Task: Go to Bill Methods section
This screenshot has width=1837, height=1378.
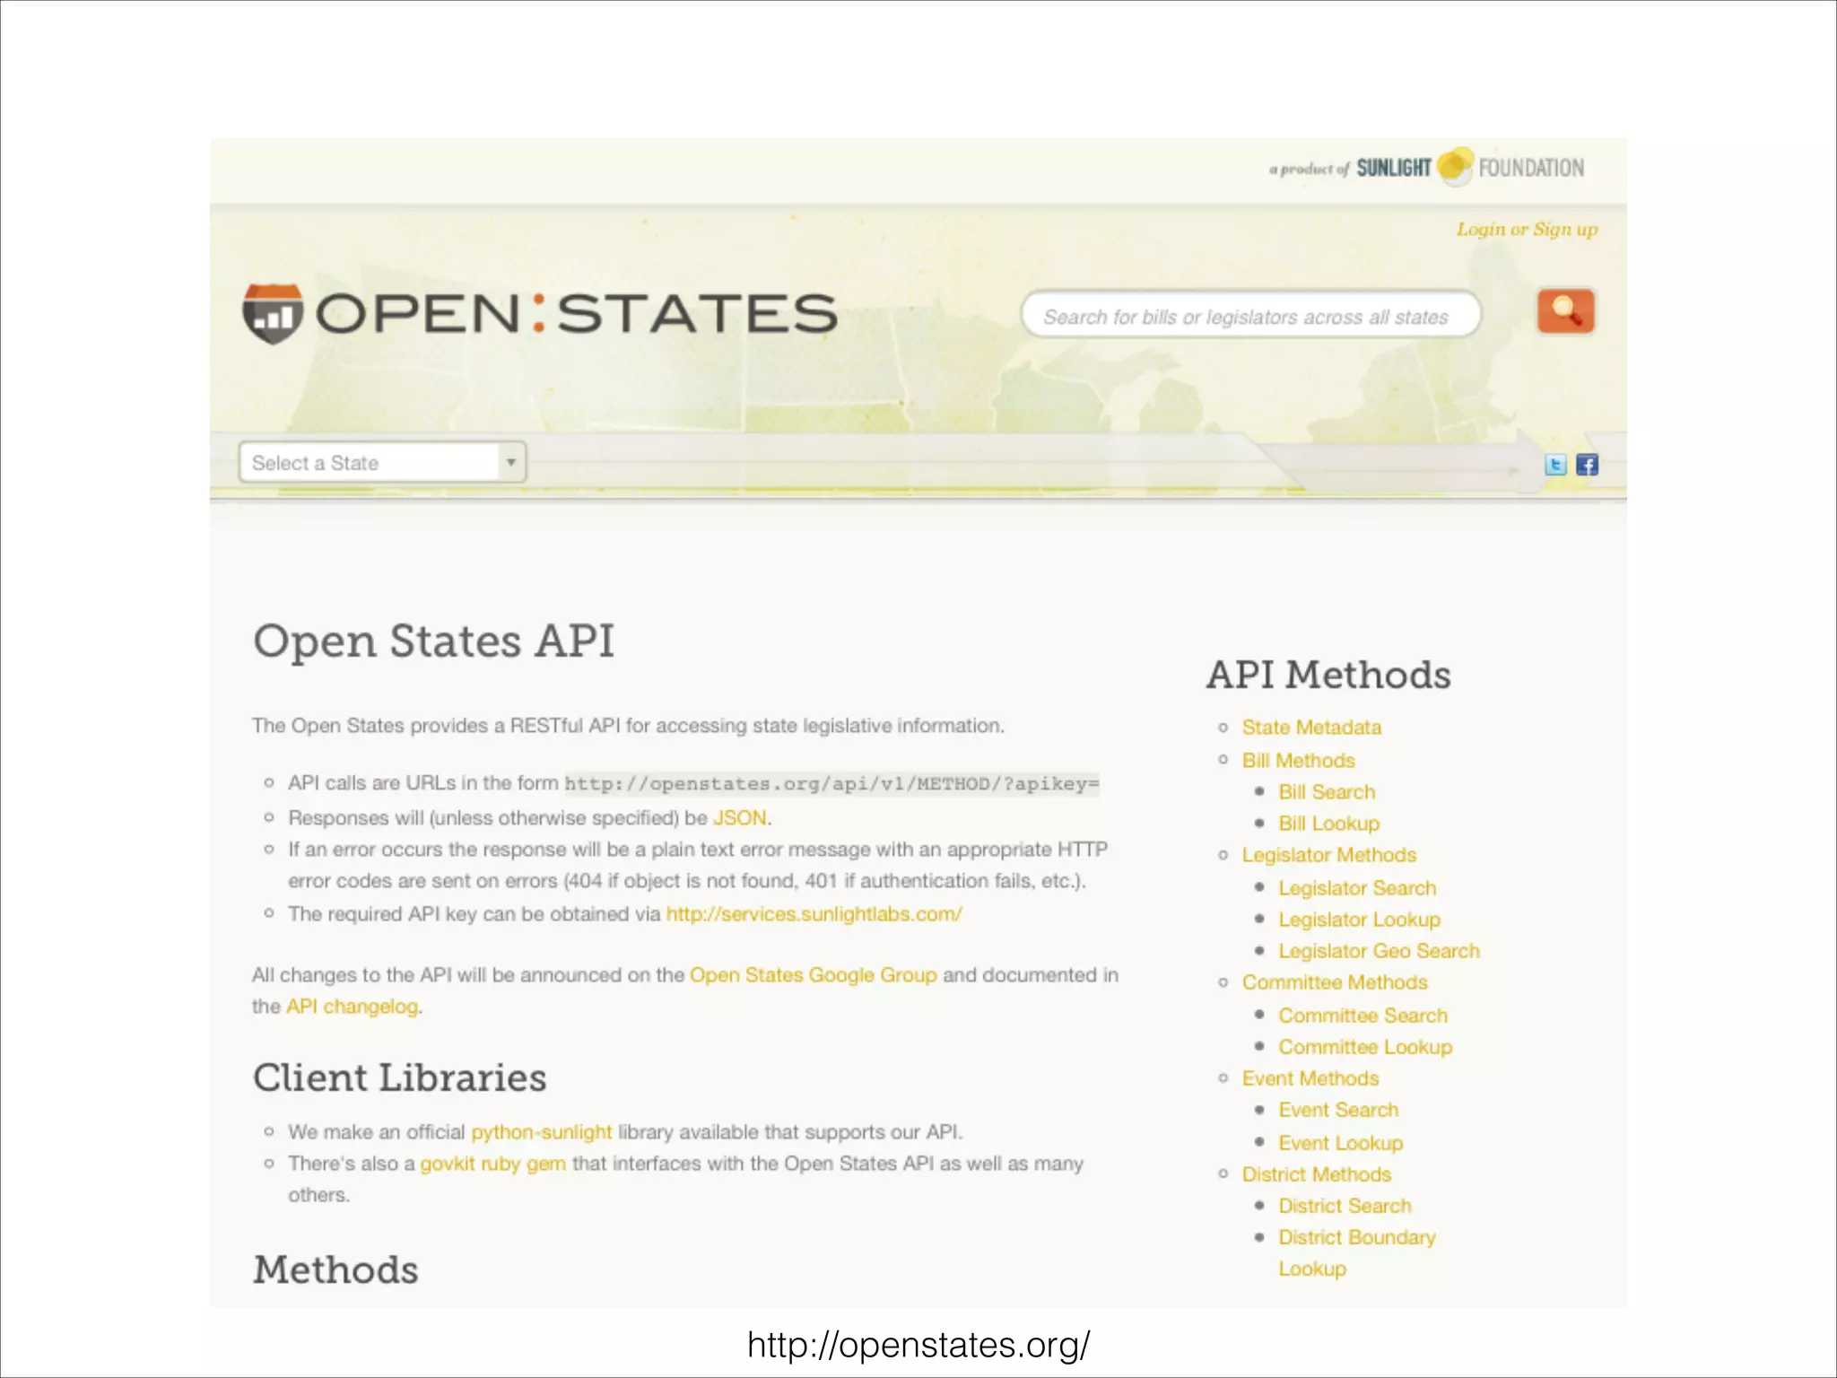Action: coord(1298,761)
